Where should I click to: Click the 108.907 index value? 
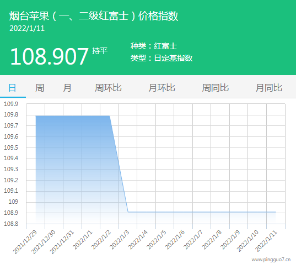tap(49, 56)
